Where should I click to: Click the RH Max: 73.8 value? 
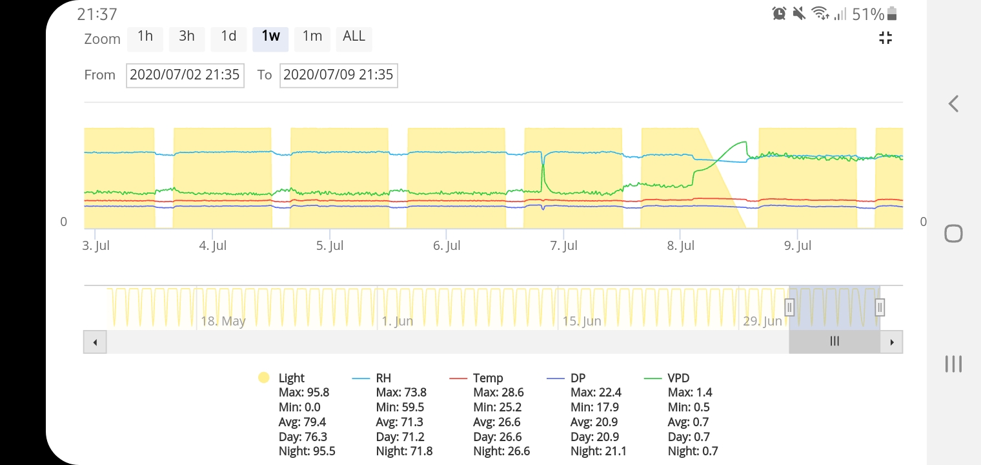[401, 393]
